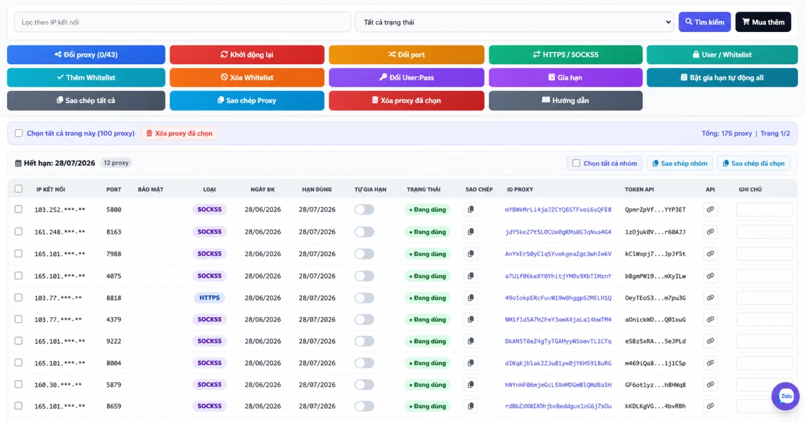Copy proxy in port 8659 row
The image size is (805, 422).
[x=470, y=406]
